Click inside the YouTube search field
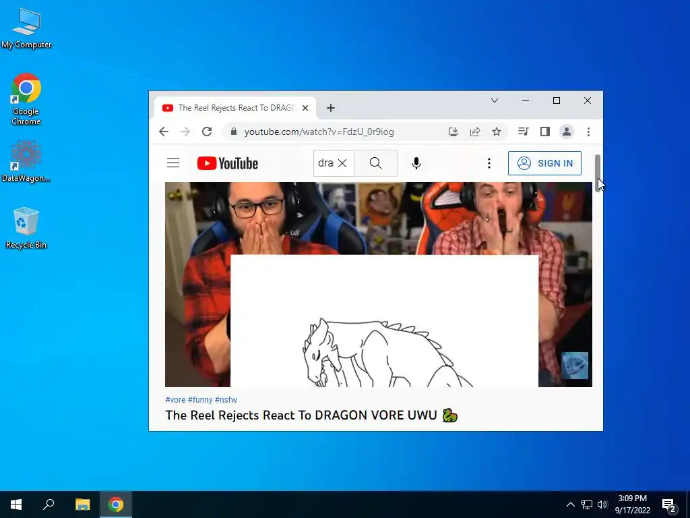Screen dimensions: 690x518 tap(325, 163)
